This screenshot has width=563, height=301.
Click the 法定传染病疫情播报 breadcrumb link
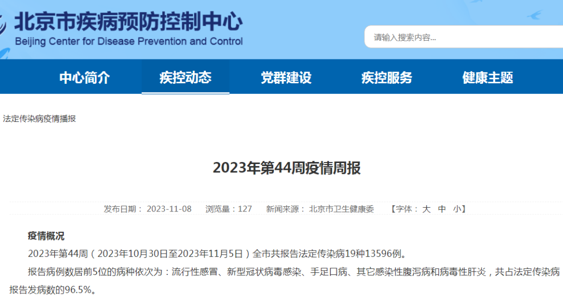pos(40,119)
